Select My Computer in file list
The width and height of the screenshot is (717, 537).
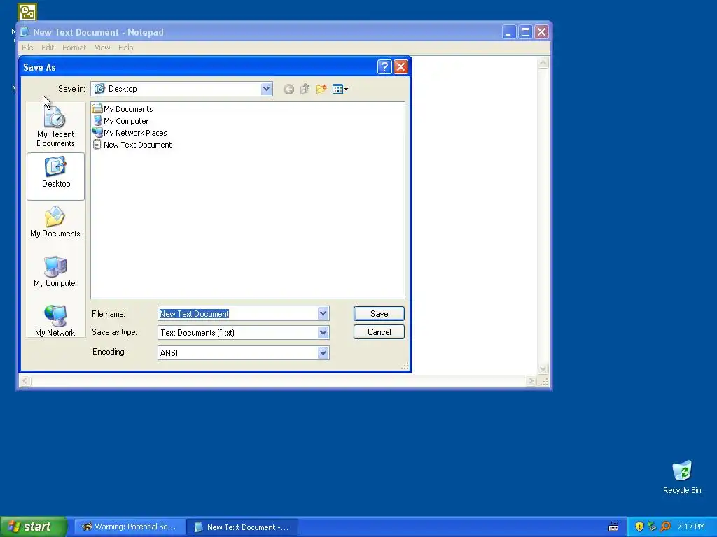coord(120,121)
